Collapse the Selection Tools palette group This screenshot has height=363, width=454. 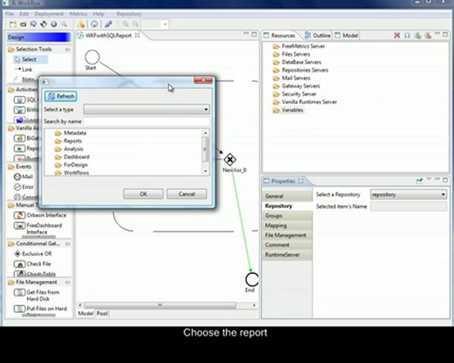click(68, 49)
